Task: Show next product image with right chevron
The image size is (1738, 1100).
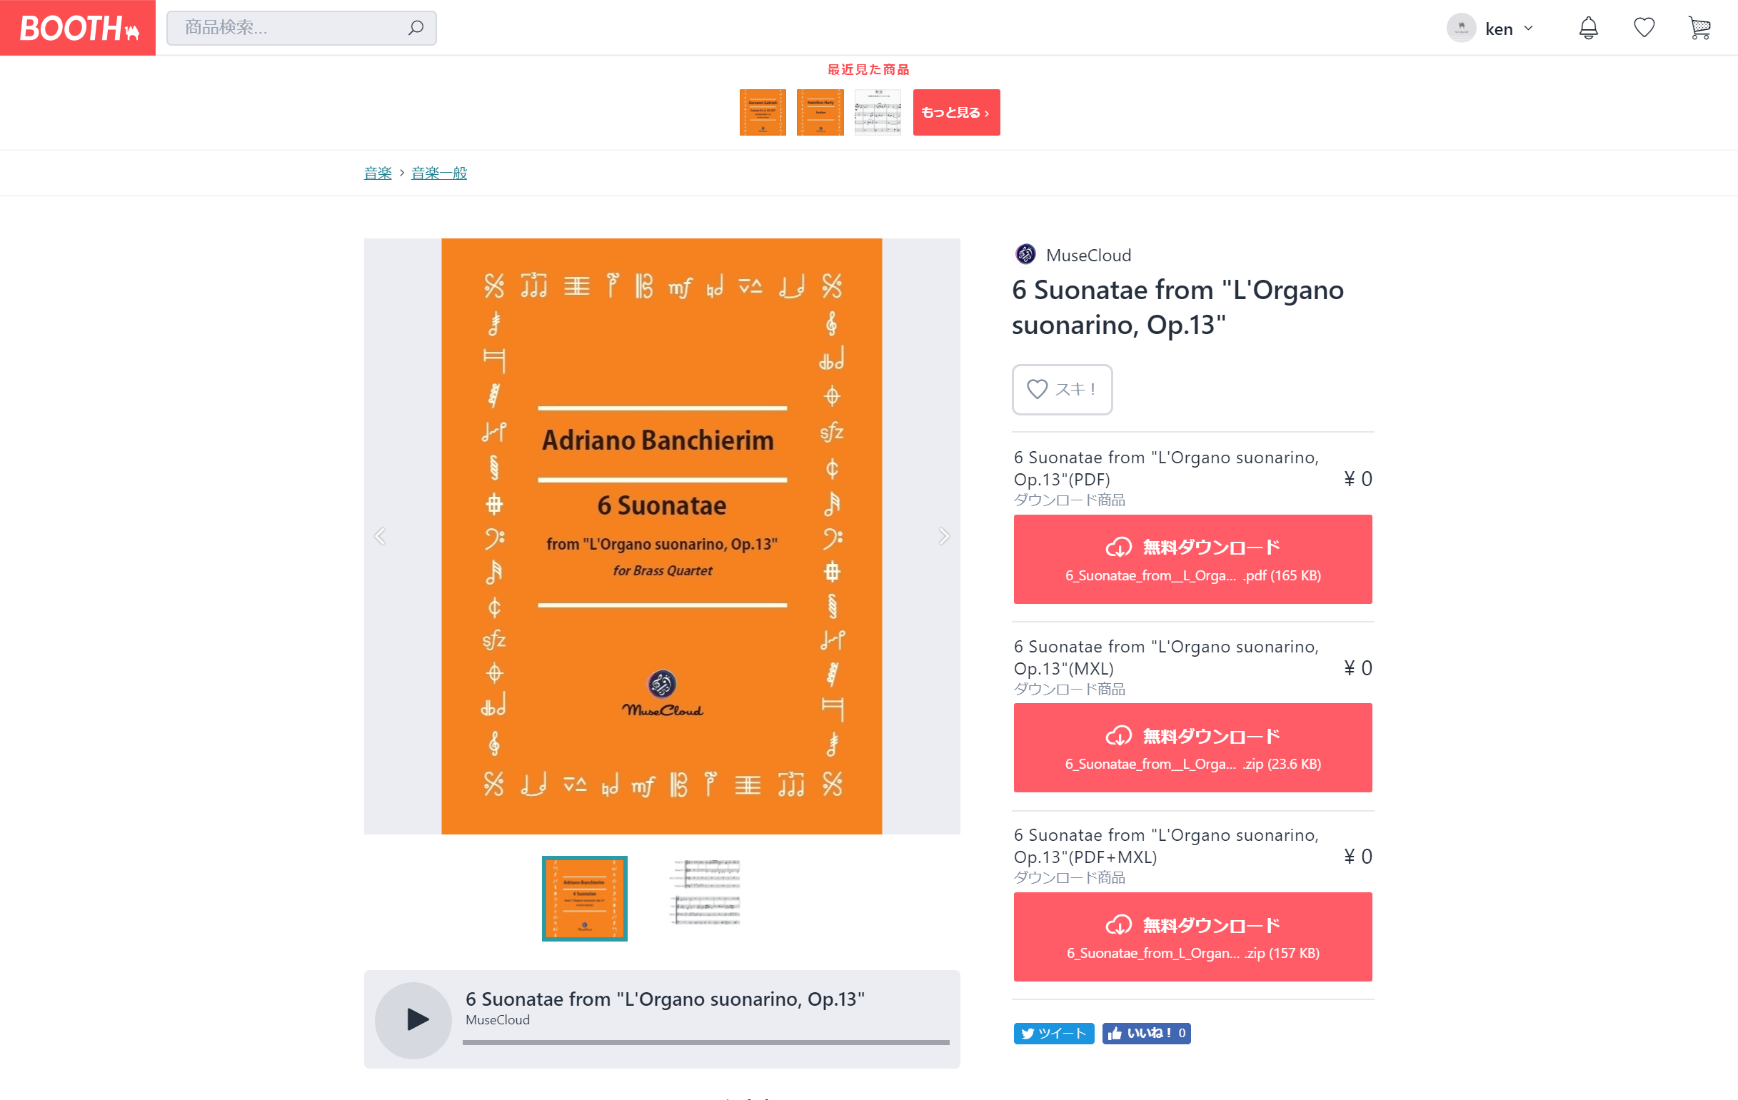Action: coord(943,536)
